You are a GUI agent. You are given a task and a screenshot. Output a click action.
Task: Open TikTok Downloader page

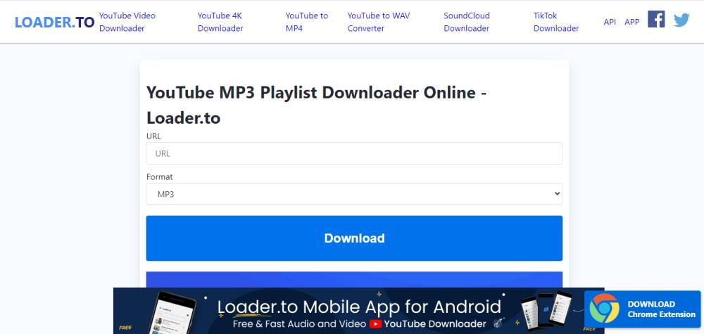[556, 22]
